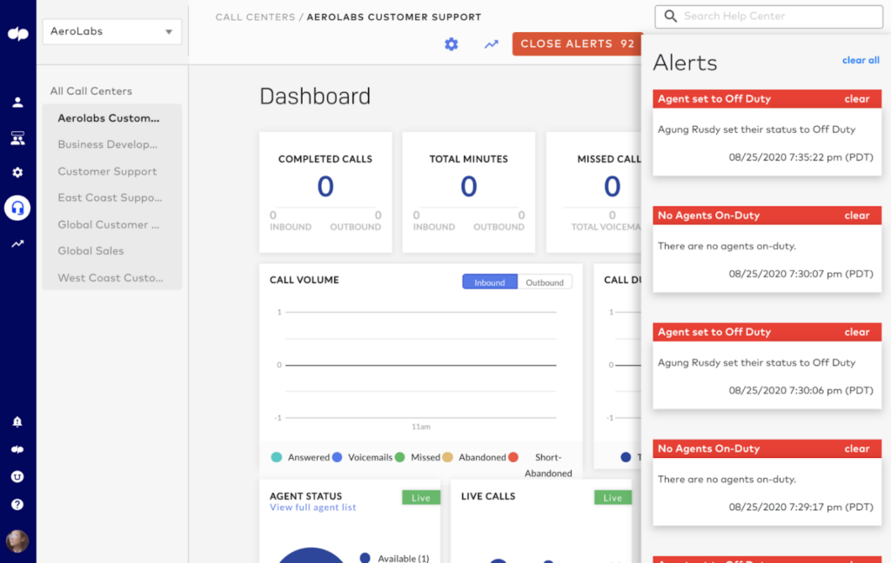The height and width of the screenshot is (563, 891).
Task: Click the CLOSE ALERTS 92 button
Action: [x=578, y=43]
